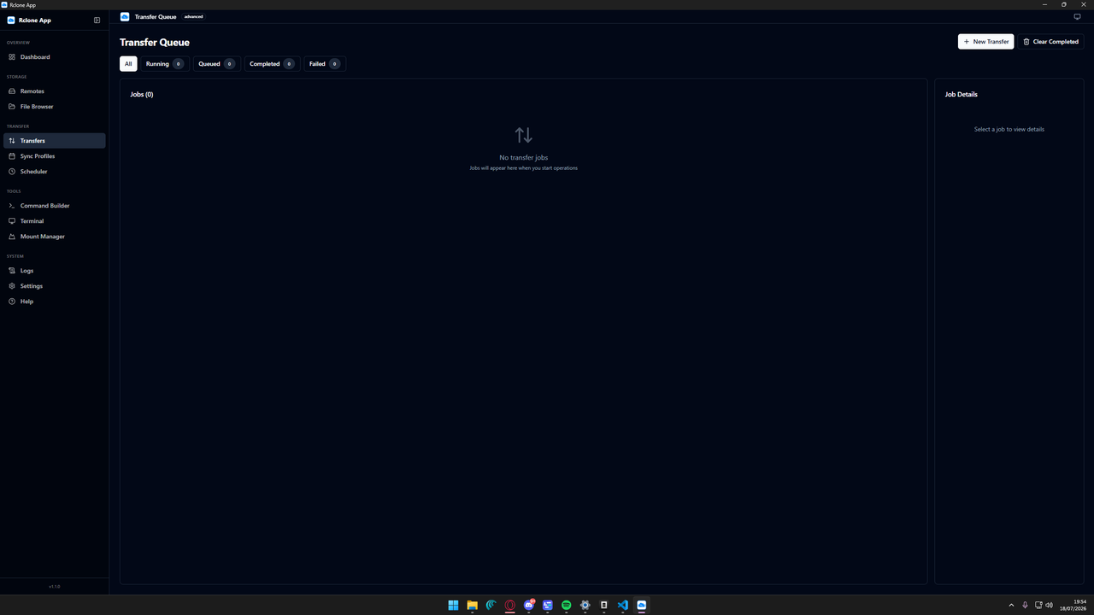Click the Job Details heading

point(962,95)
